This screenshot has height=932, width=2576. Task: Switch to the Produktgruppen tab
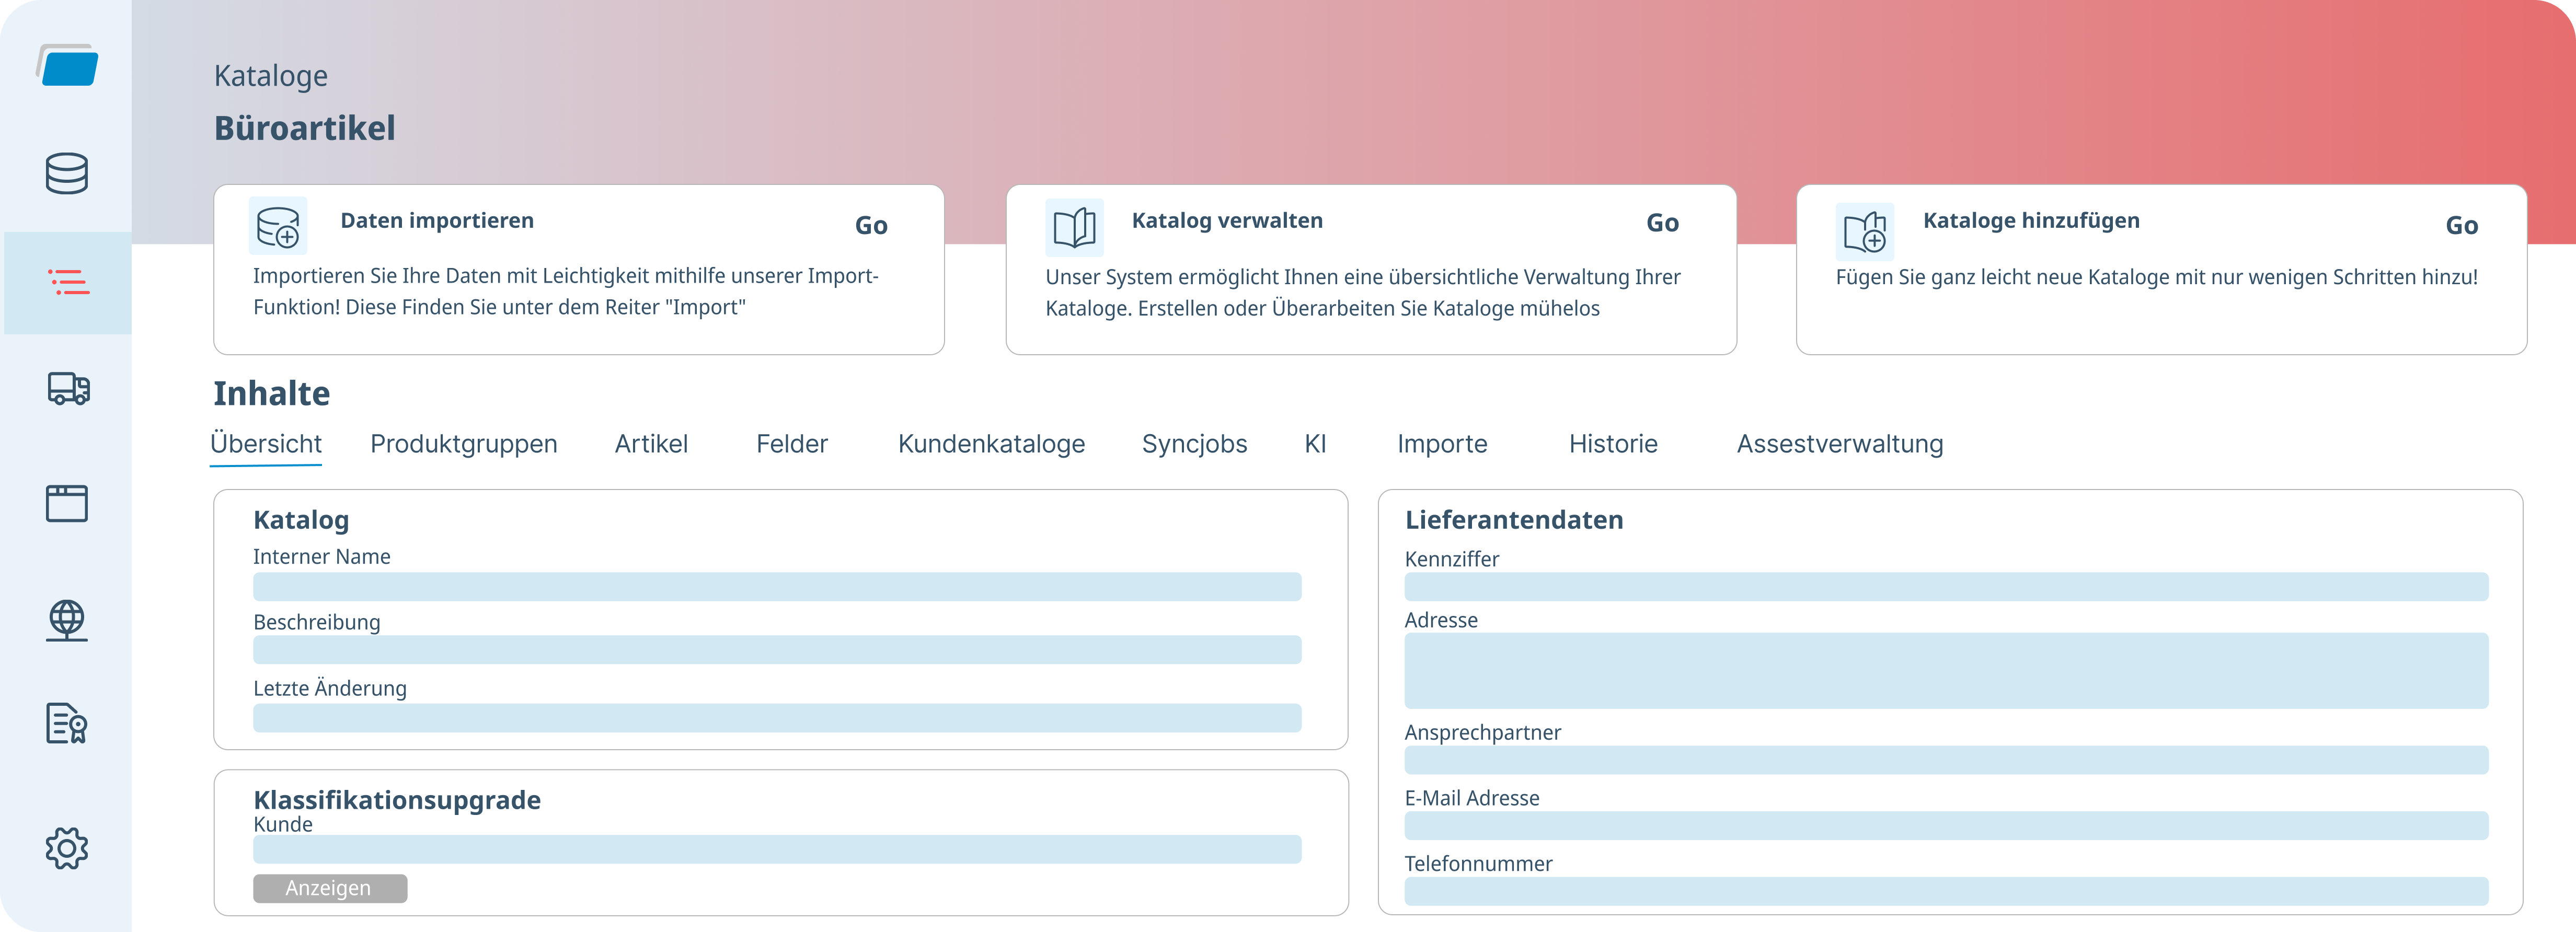[464, 445]
